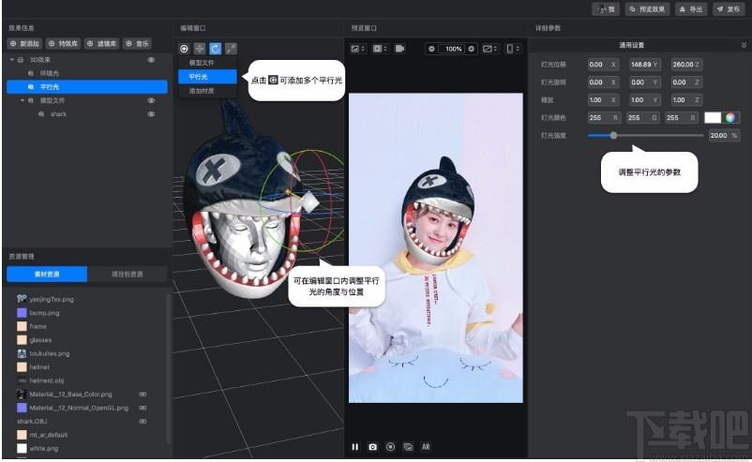Click the image gallery icon beside AR
Screen dimensions: 752x462
pyautogui.click(x=408, y=447)
